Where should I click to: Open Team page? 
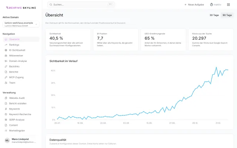(21, 83)
